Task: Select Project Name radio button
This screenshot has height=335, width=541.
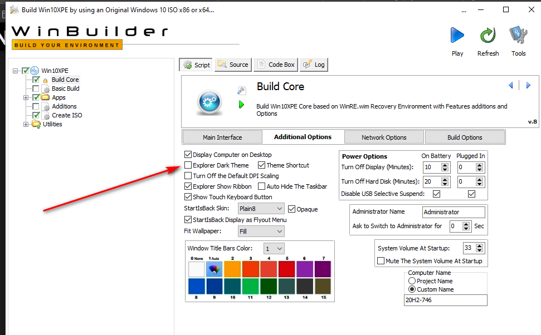Action: coord(412,281)
